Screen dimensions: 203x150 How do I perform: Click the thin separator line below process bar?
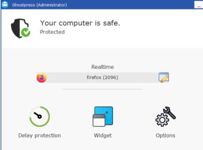(102, 89)
